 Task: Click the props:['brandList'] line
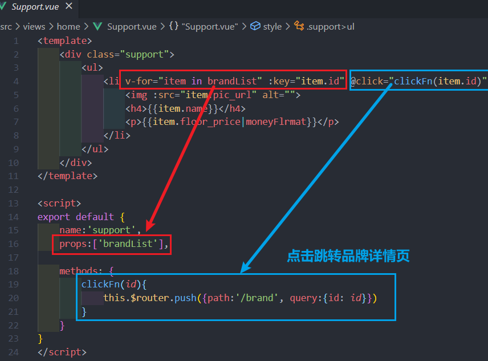tap(114, 244)
